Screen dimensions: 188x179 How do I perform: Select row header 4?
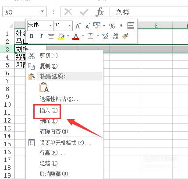tap(7, 57)
